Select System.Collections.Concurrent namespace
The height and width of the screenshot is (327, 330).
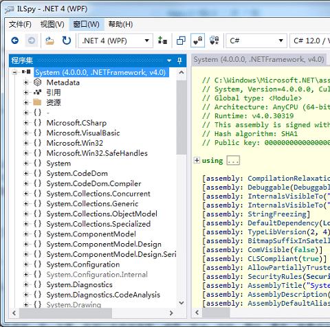click(98, 194)
